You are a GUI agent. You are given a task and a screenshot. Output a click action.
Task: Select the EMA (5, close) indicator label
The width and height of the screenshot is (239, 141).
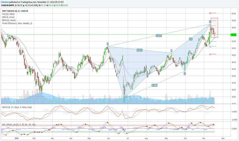pyautogui.click(x=8, y=17)
